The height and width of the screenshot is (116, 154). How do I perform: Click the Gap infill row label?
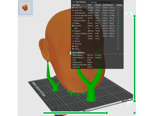click(x=78, y=26)
